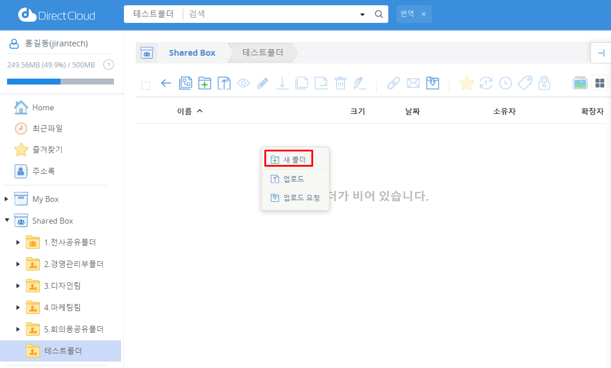Click the envelope mail toolbar icon

413,83
